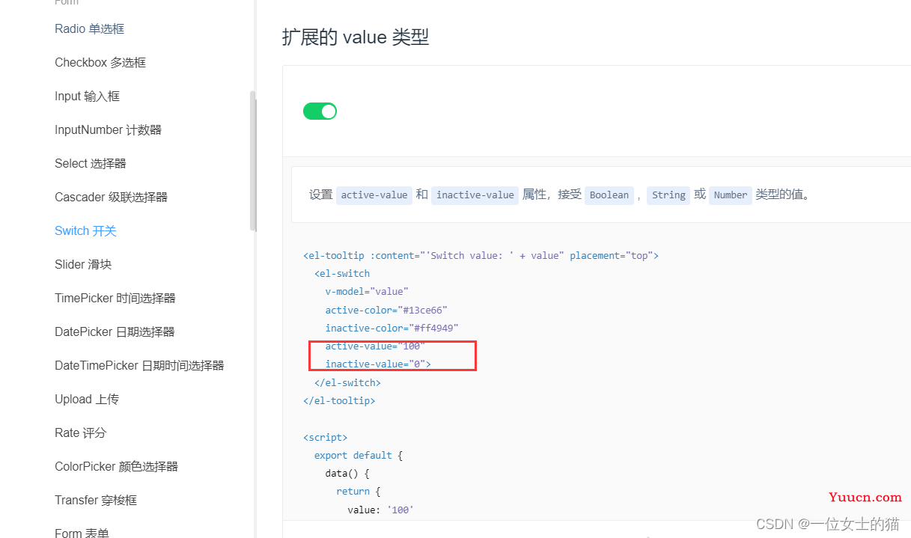Click the active-color="#13ce66" code line
Screen dimensions: 911x538
pos(386,310)
